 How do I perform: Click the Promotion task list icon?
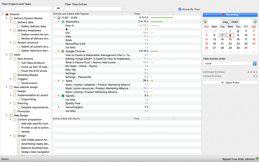(x=15, y=111)
